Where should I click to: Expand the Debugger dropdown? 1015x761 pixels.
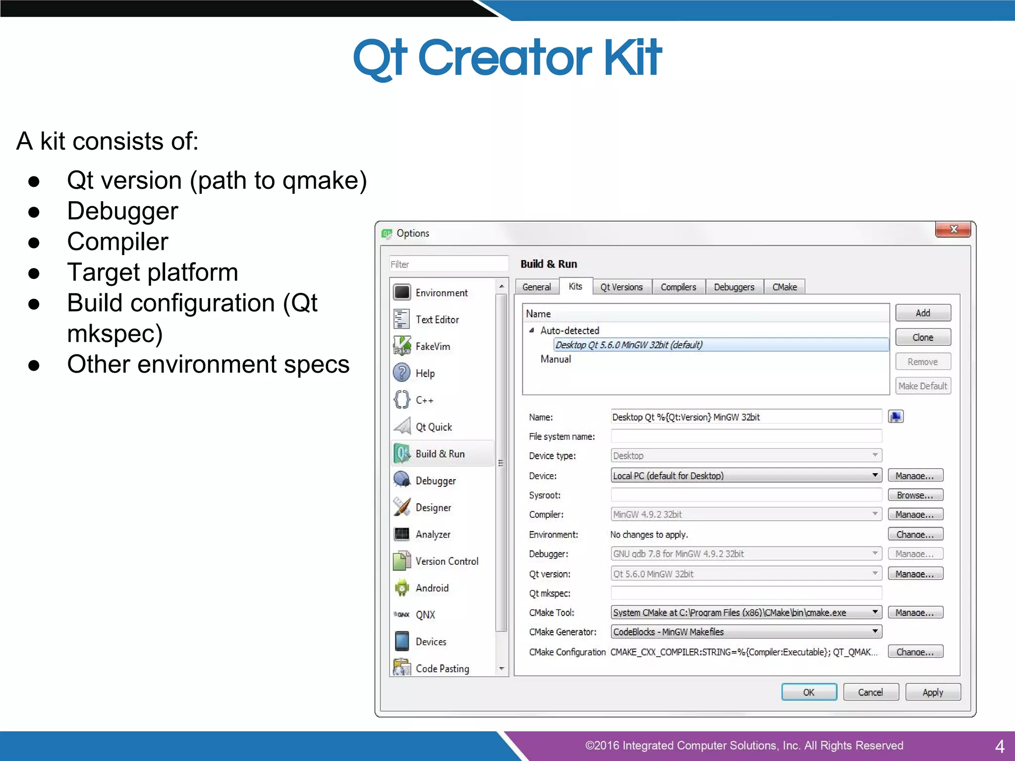746,553
